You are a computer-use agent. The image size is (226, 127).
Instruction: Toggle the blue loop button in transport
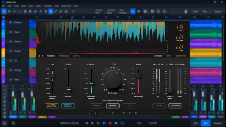click(122, 123)
